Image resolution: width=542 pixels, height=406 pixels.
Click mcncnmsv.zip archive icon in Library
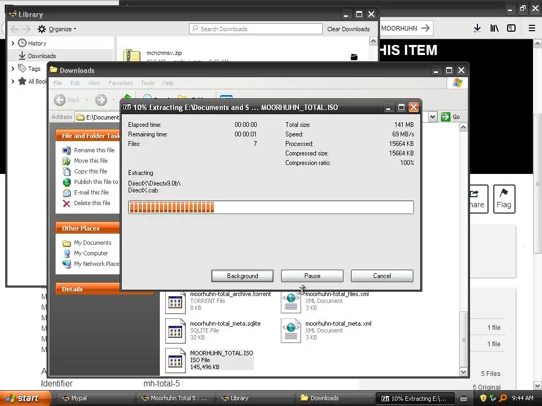click(132, 56)
